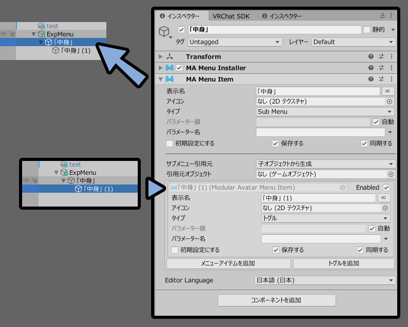Click the inspector lock icon
408x327 pixels.
[382, 15]
